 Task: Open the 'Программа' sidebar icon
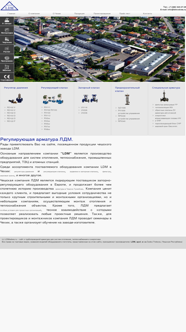tap(7, 58)
